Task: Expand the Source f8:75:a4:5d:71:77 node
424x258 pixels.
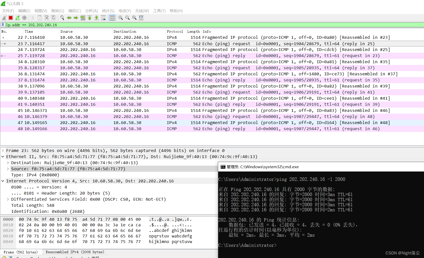Action: pyautogui.click(x=8, y=169)
